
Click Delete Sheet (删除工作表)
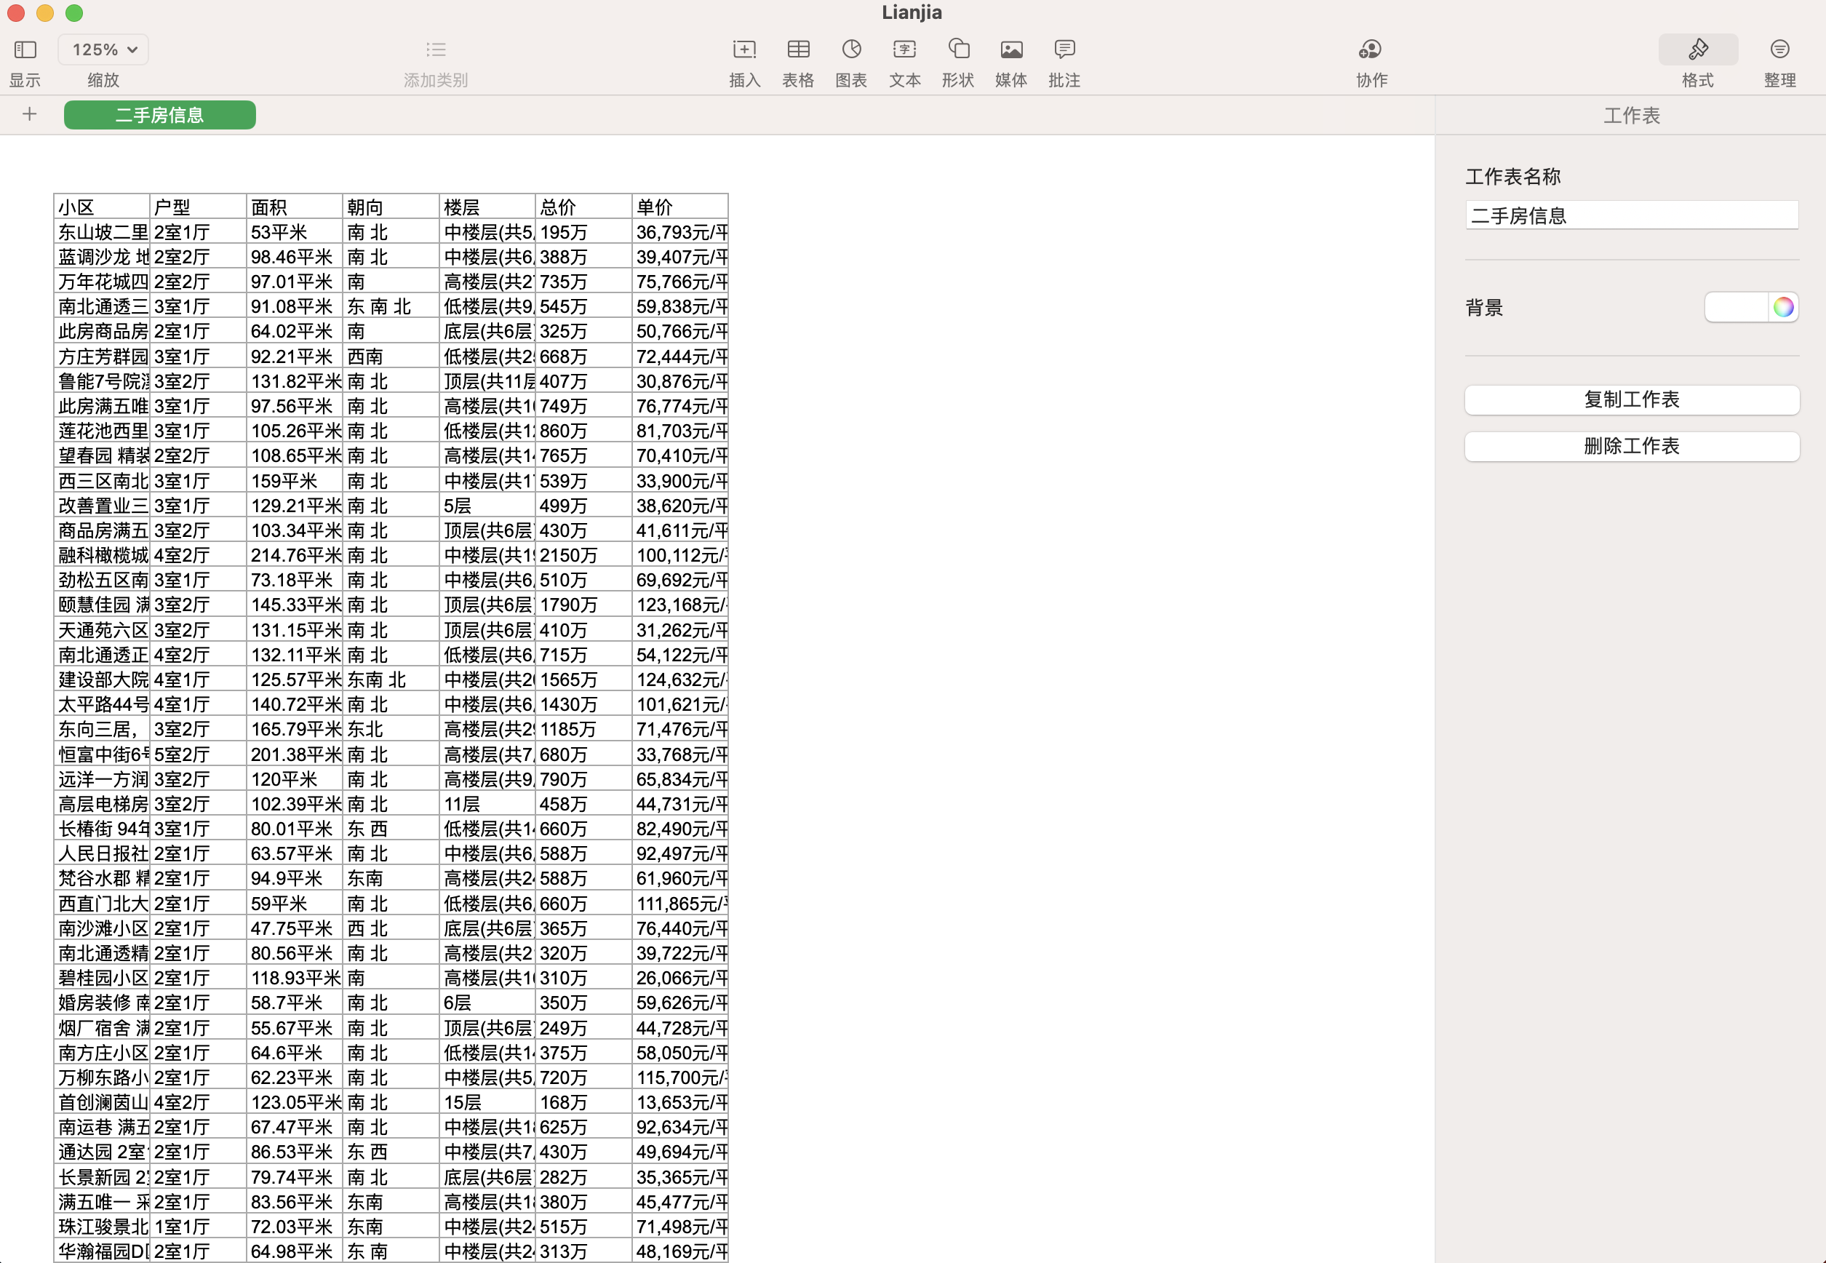click(1631, 446)
